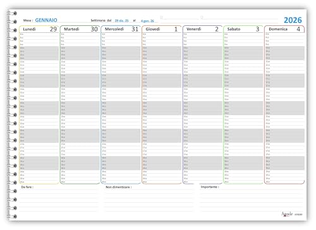Screen dimensions: 316x230
Task: Click the Agende logo at bottom right
Action: (x=287, y=214)
